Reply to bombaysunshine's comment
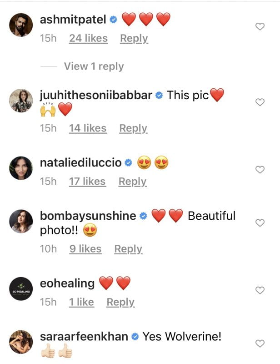Image resolution: width=280 pixels, height=364 pixels. coord(128,249)
